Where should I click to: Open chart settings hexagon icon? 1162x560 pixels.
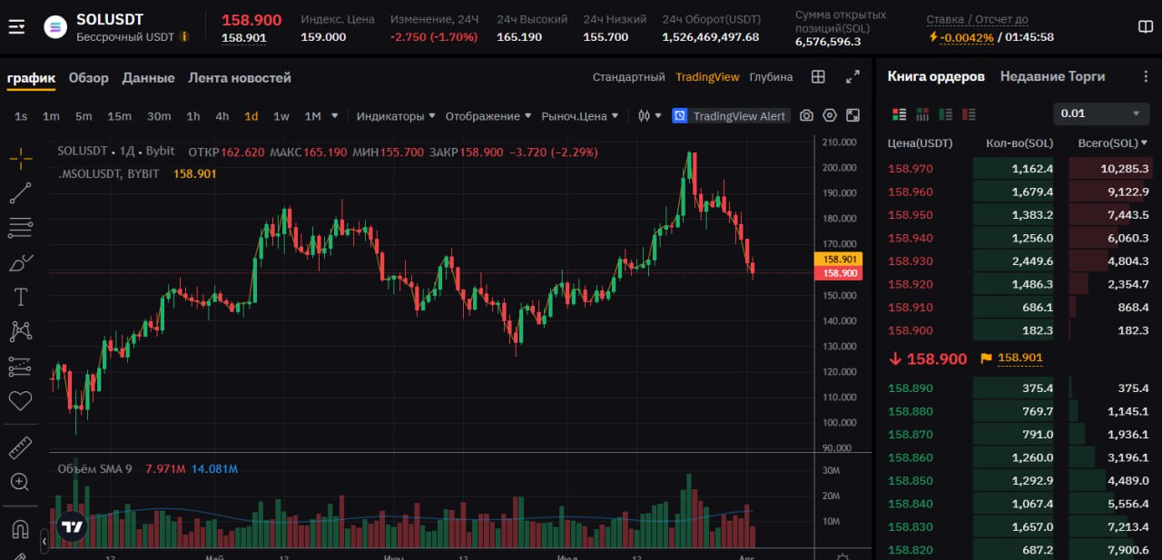[x=830, y=116]
